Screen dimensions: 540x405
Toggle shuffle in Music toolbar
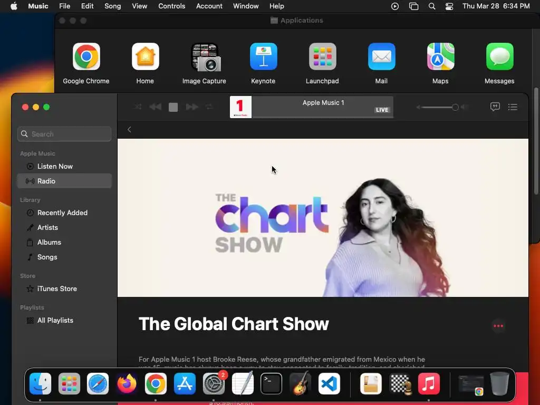[138, 107]
